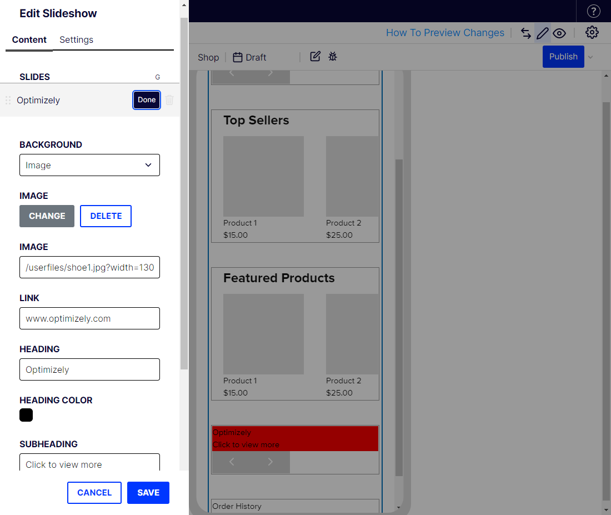Click Product 2 thumbnail under Featured Products
611x515 pixels.
pyautogui.click(x=352, y=334)
